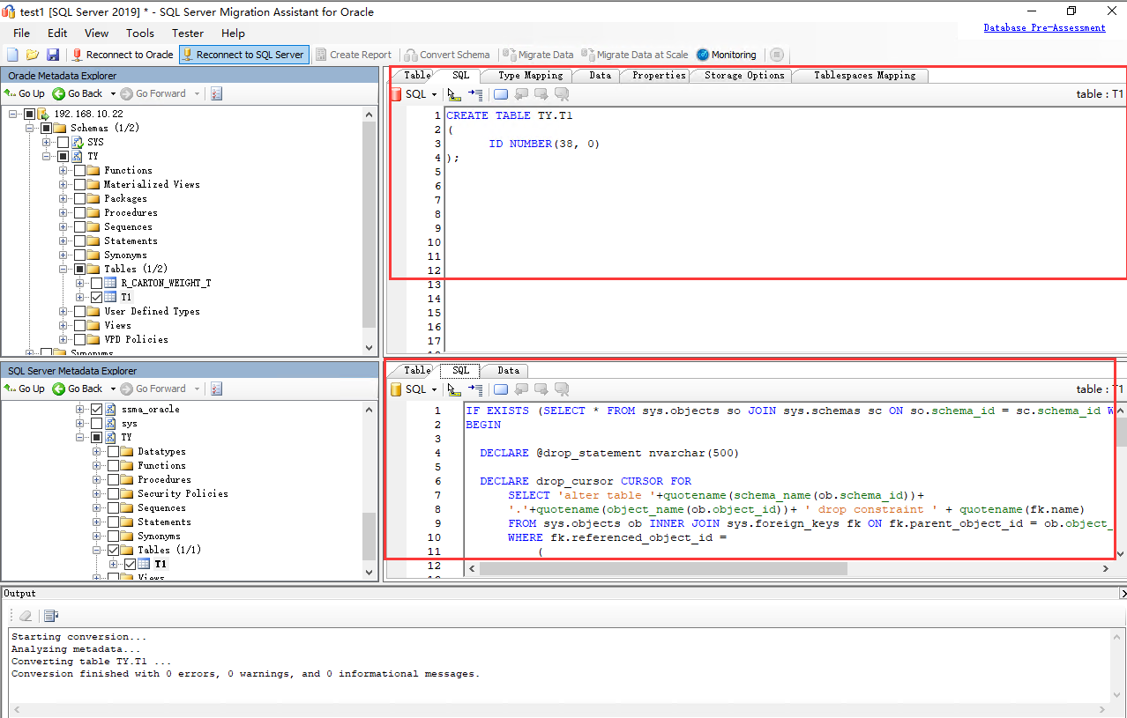Click the indent icon in the SQL Server pane toolbar
This screenshot has height=718, width=1127.
[475, 389]
